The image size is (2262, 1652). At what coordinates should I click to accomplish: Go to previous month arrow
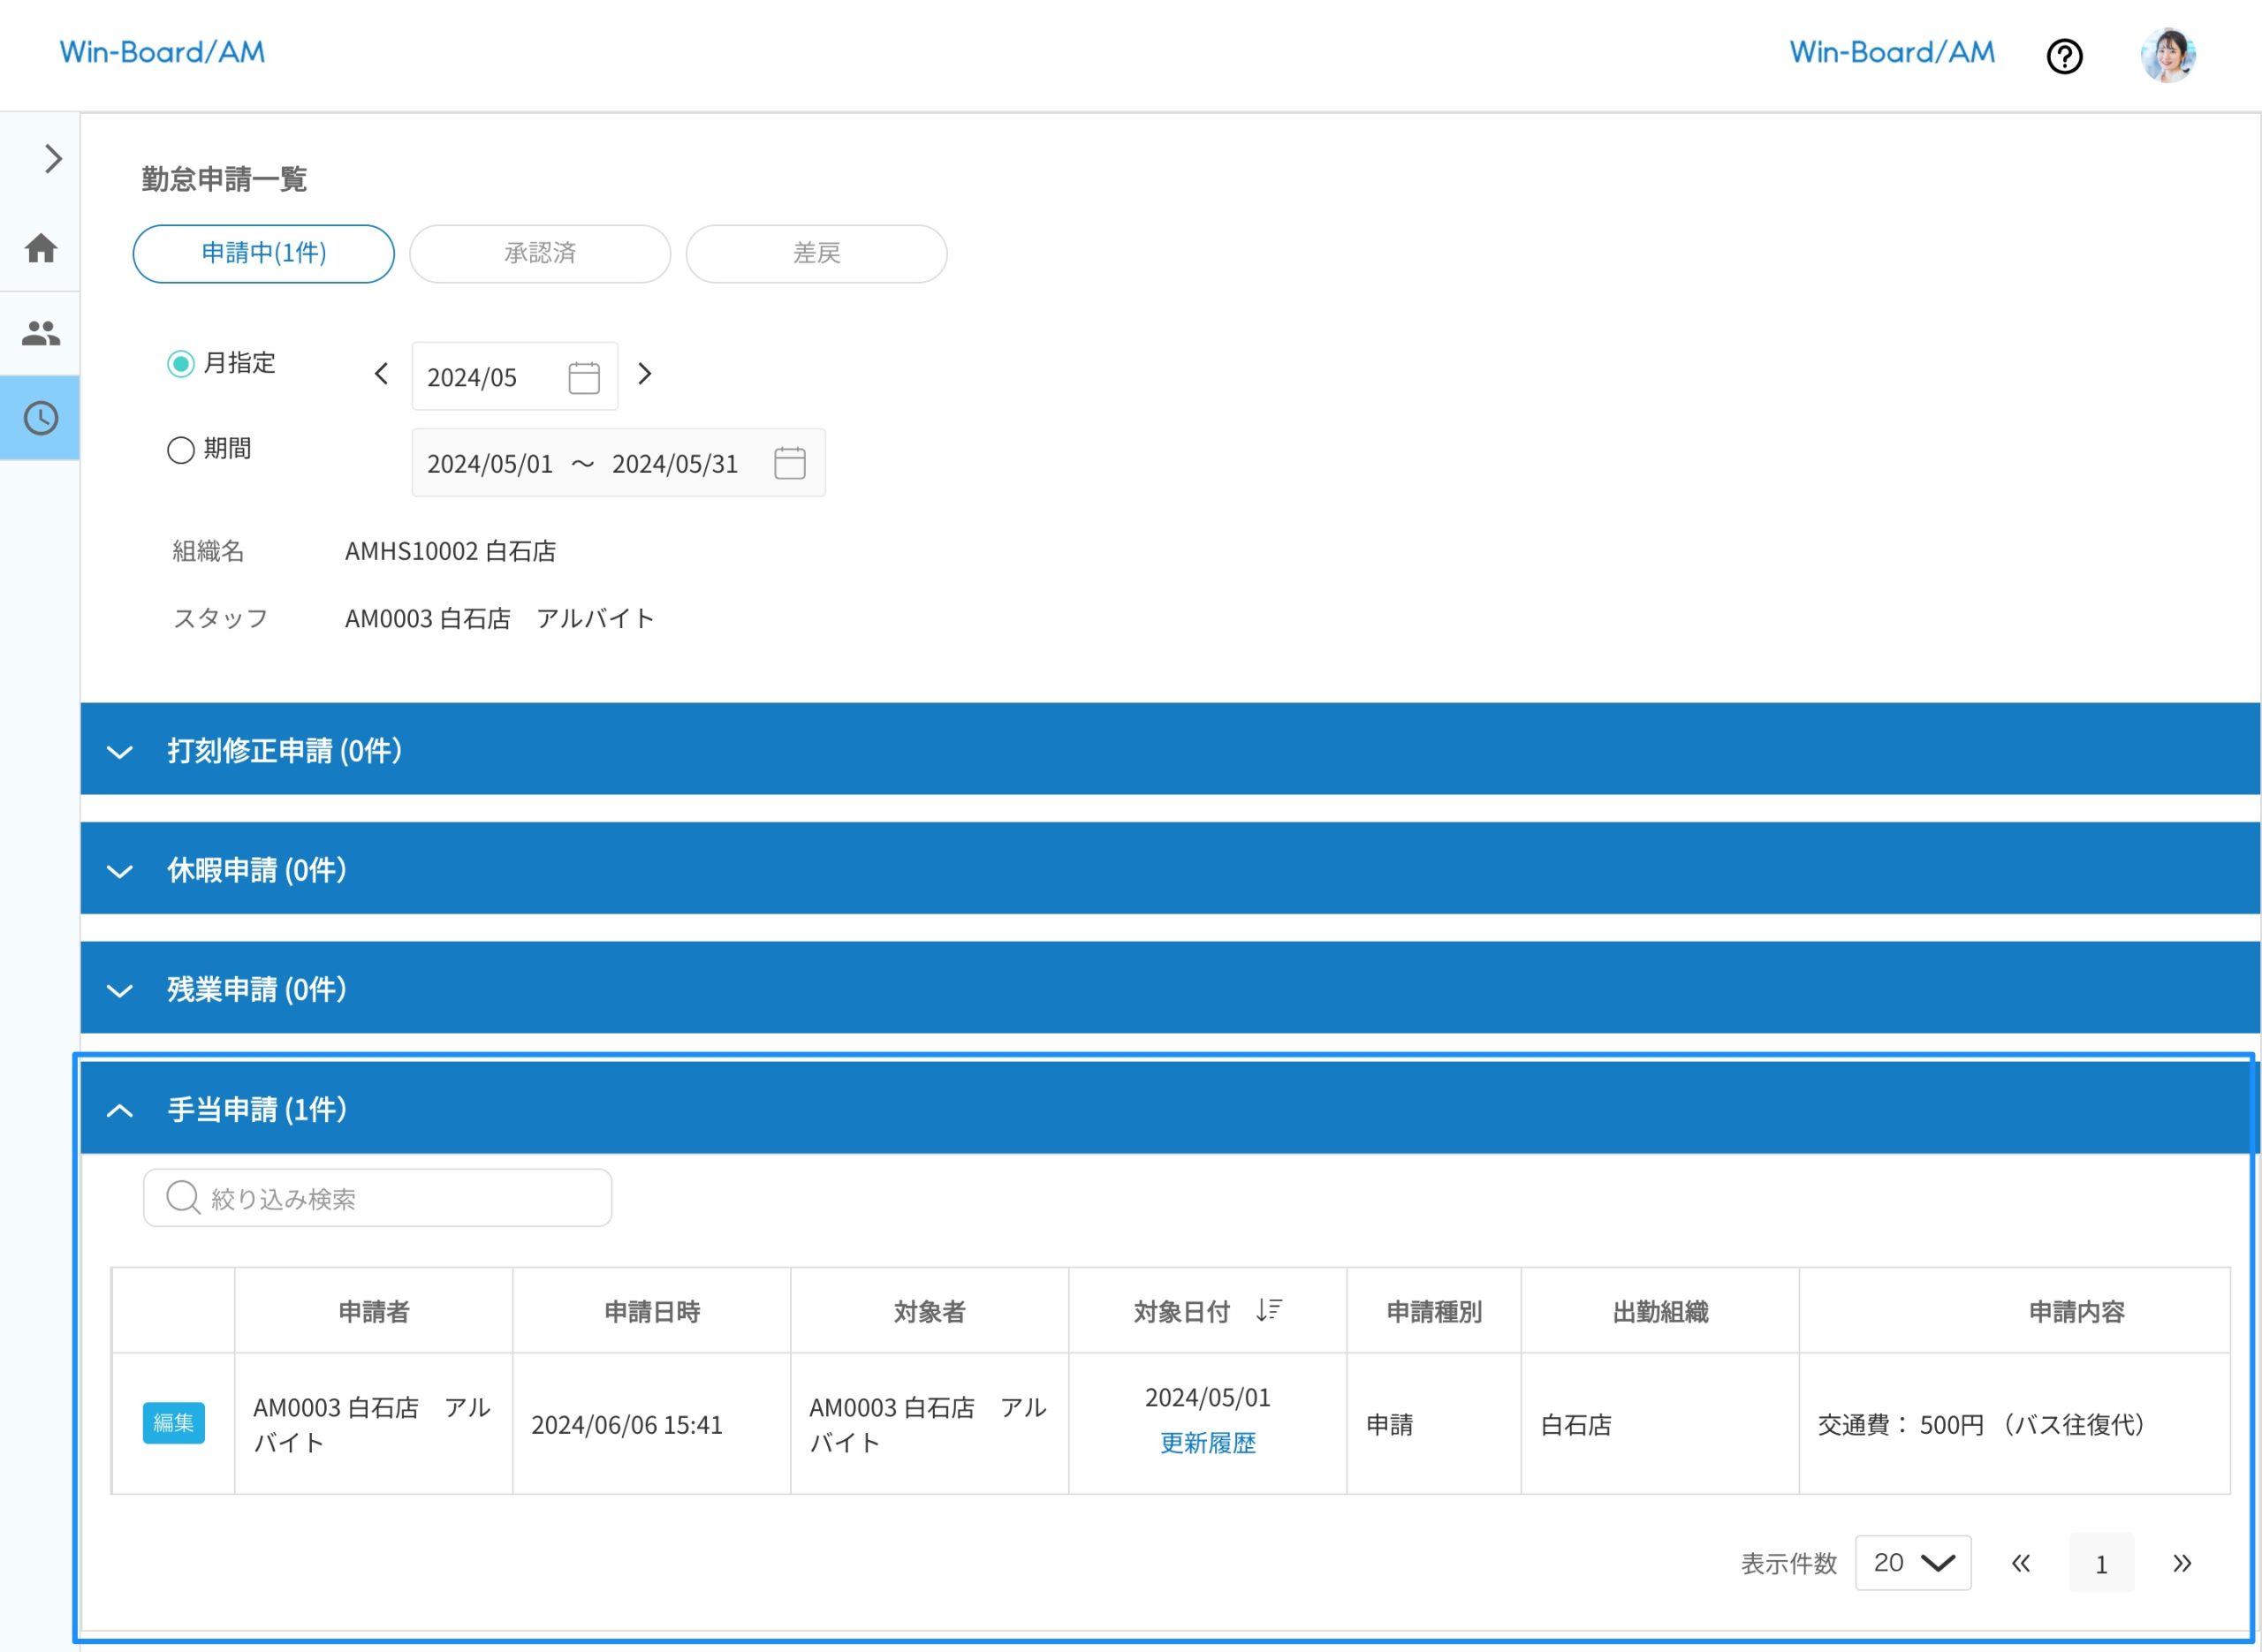click(x=381, y=375)
